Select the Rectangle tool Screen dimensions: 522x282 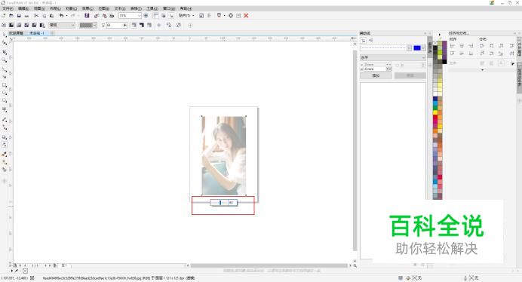(5, 85)
